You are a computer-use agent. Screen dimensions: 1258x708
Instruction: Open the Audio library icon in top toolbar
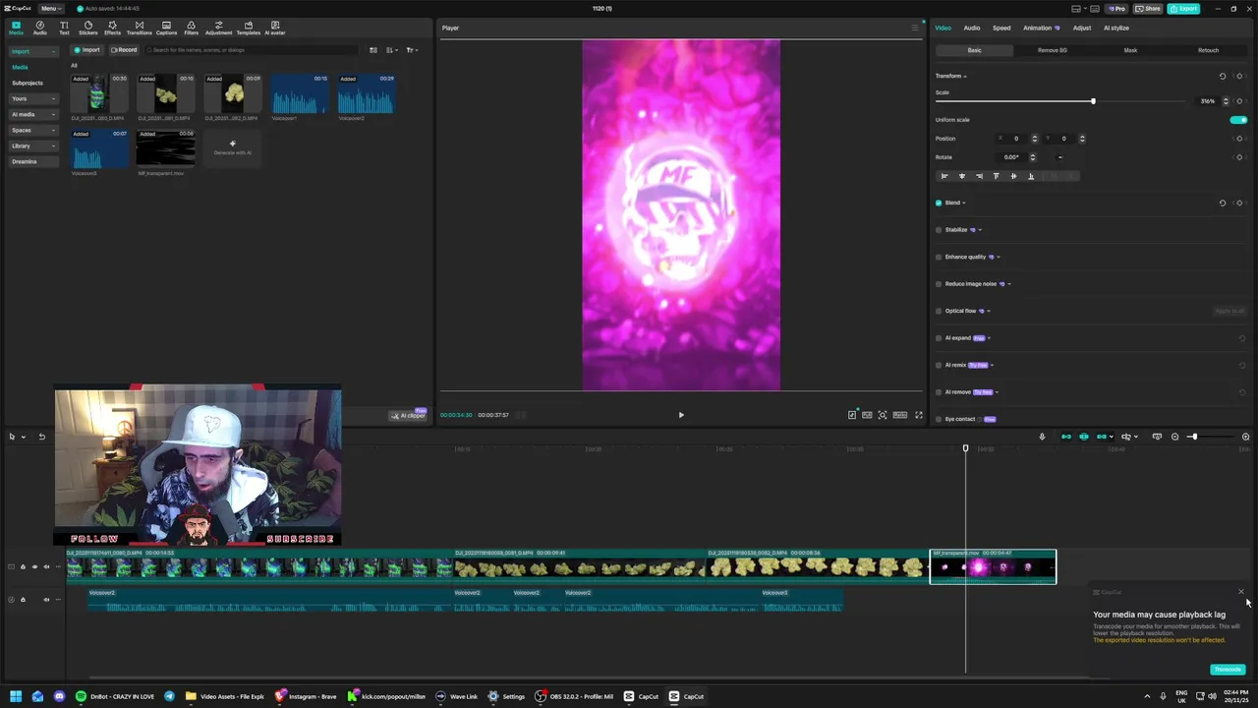[39, 28]
